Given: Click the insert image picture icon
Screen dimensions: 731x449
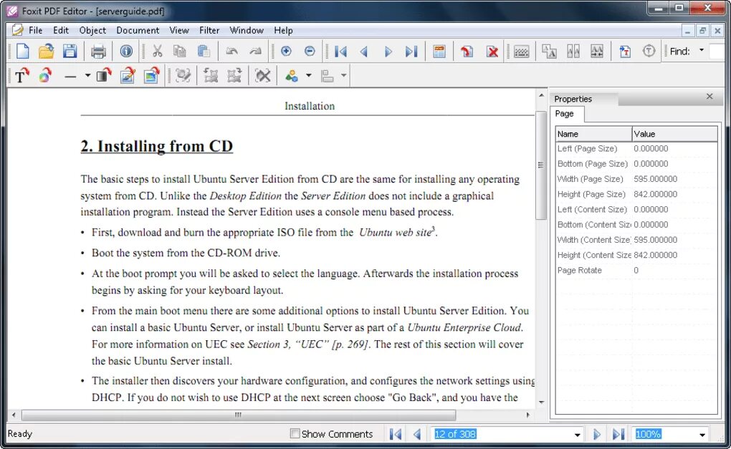Looking at the screenshot, I should coord(151,75).
